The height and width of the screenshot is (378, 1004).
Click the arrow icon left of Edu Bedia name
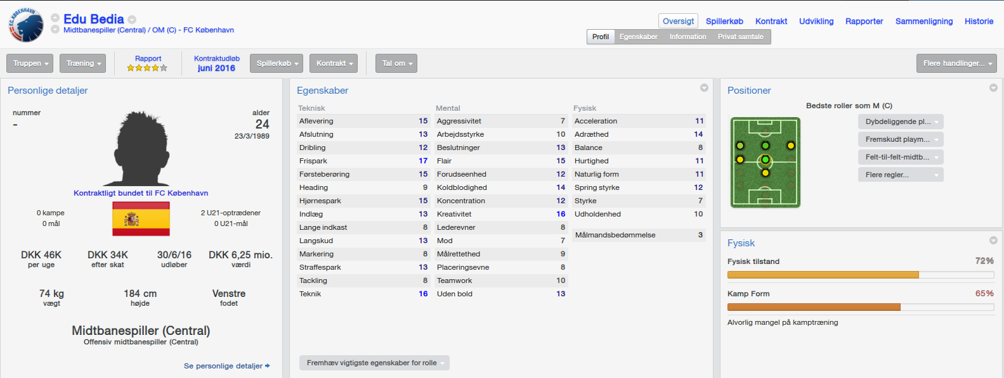tap(55, 18)
